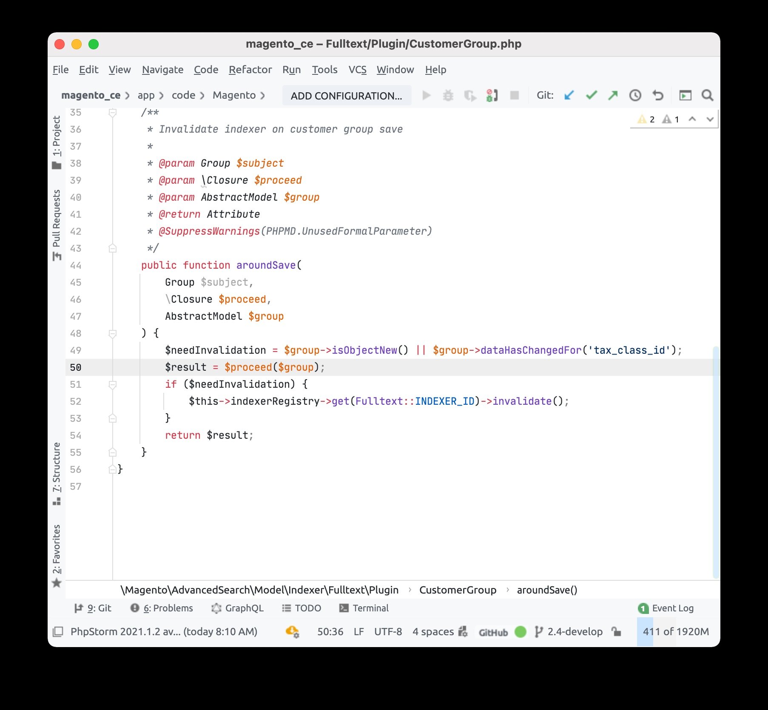The width and height of the screenshot is (768, 710).
Task: Click the app breadcrumb
Action: coord(146,95)
